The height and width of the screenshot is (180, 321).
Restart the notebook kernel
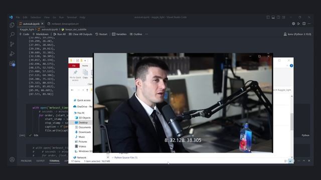pyautogui.click(x=101, y=34)
